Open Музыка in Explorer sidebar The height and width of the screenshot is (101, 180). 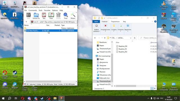tap(102, 72)
